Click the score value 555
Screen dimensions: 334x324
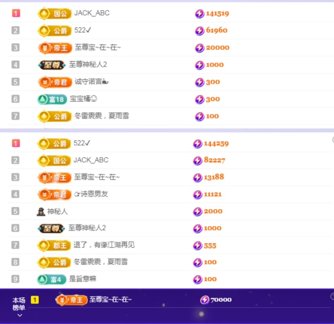pos(210,246)
